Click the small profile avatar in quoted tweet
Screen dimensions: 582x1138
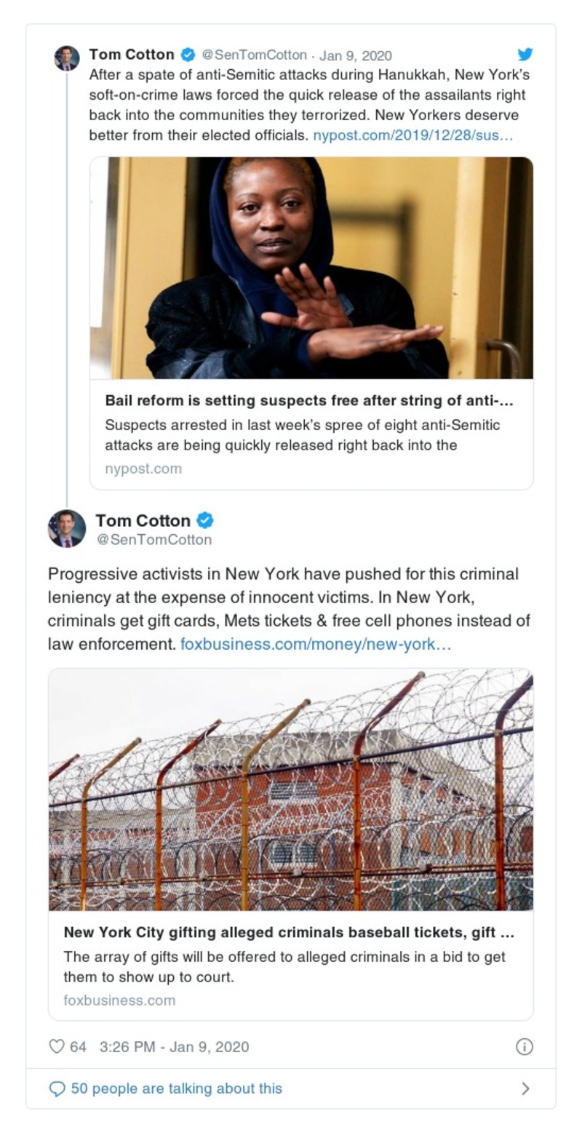tap(67, 58)
